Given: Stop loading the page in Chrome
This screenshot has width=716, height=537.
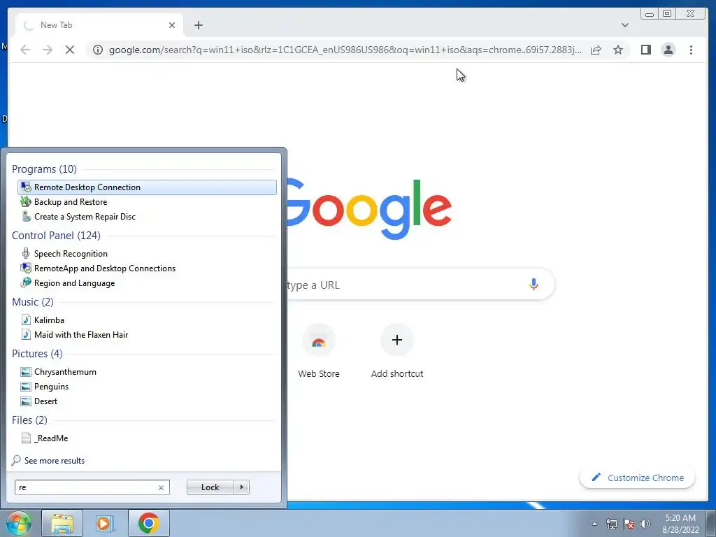Looking at the screenshot, I should coord(70,50).
